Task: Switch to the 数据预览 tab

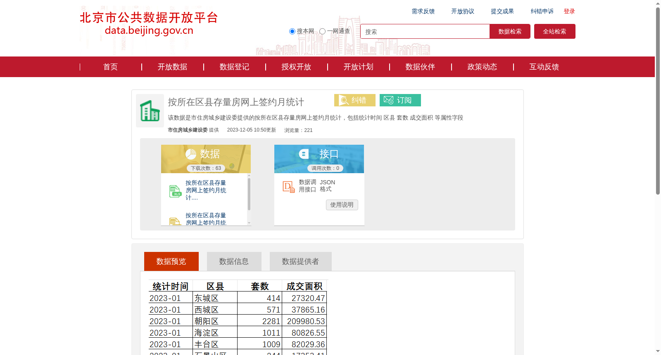Action: (x=171, y=261)
